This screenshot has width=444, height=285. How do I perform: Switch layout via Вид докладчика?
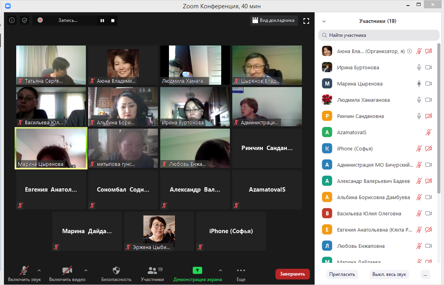273,21
